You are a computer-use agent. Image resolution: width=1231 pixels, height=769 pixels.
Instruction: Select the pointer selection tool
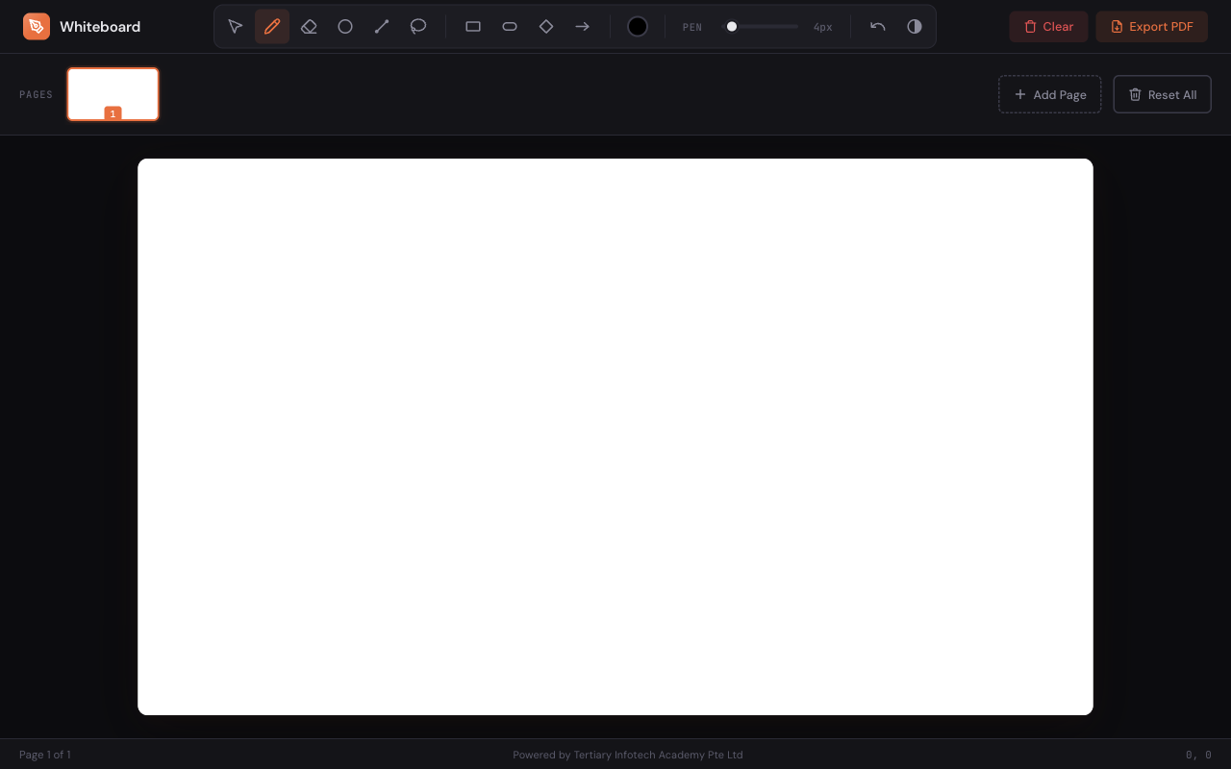236,27
